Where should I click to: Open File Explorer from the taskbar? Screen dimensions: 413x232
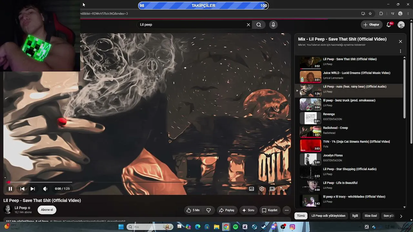[x=217, y=227]
